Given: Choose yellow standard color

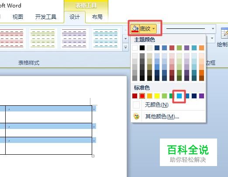Looking at the screenshot, I should [x=157, y=96].
